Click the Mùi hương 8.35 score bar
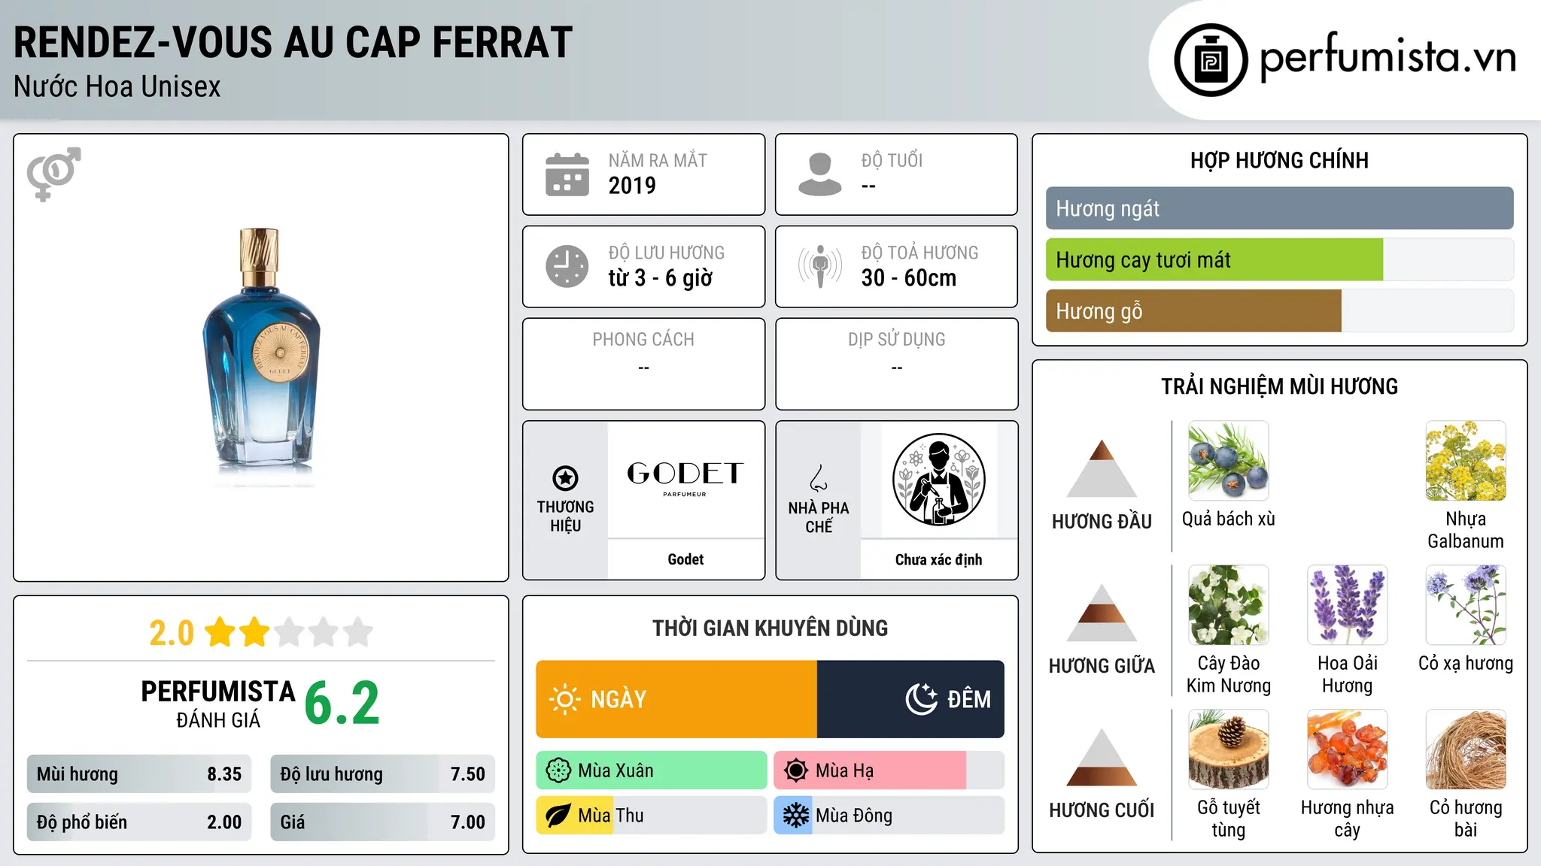The width and height of the screenshot is (1541, 866). click(x=139, y=774)
